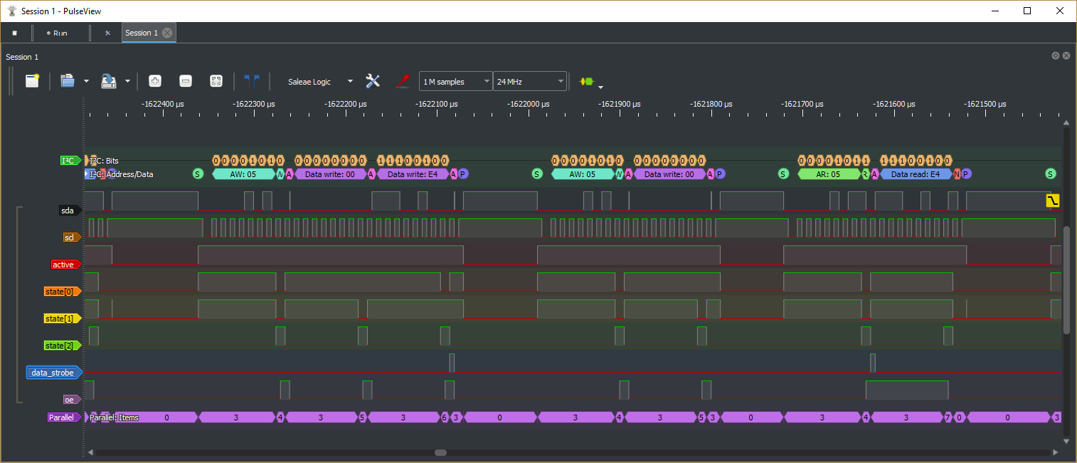Click the horizontal scrollbar left arrow
The height and width of the screenshot is (463, 1077).
click(90, 452)
